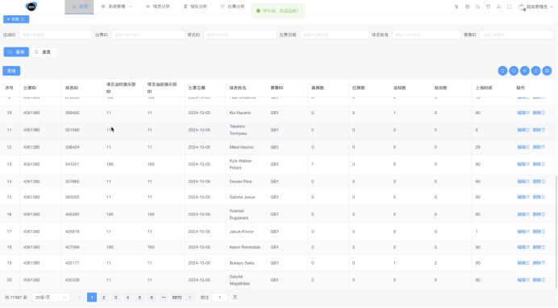Click the 上场时间 column header
Image resolution: width=558 pixels, height=308 pixels.
(x=484, y=88)
